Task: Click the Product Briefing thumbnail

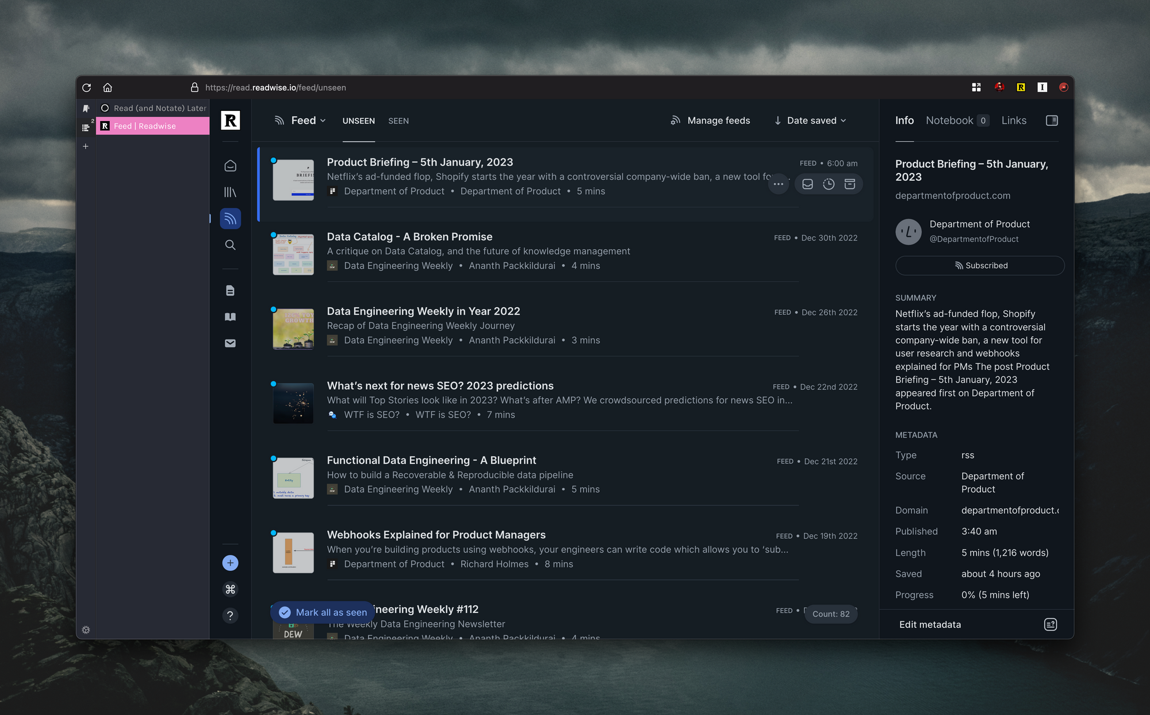Action: click(x=293, y=180)
